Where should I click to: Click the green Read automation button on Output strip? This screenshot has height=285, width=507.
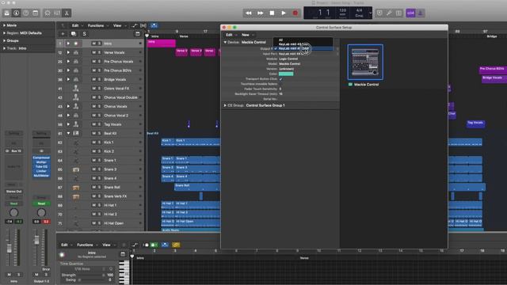pyautogui.click(x=41, y=203)
